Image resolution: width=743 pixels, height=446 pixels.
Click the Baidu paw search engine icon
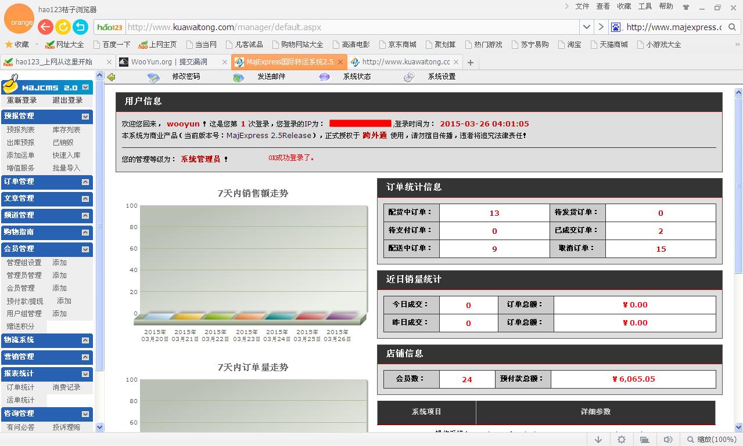pyautogui.click(x=616, y=27)
